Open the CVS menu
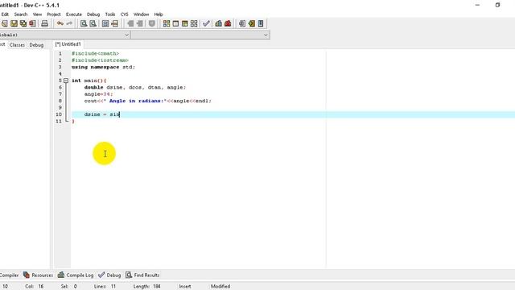This screenshot has height=290, width=515. click(124, 14)
